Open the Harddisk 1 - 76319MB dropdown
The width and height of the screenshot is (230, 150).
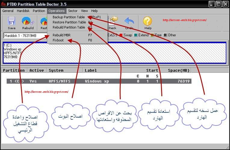point(26,35)
